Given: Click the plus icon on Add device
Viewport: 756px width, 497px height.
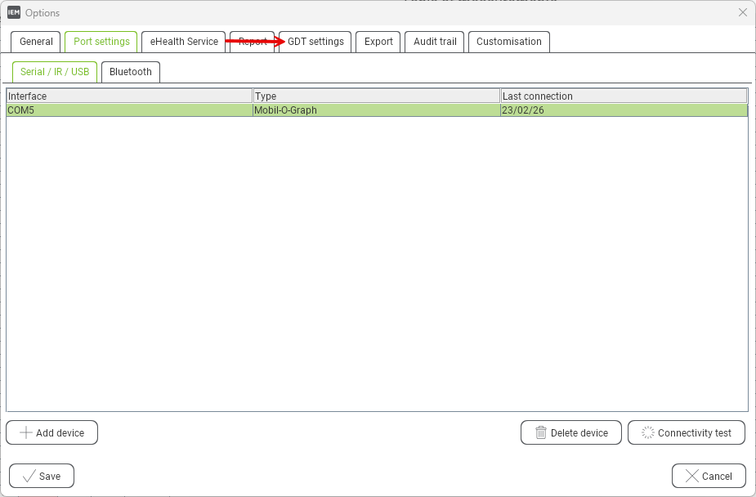Looking at the screenshot, I should pyautogui.click(x=26, y=432).
